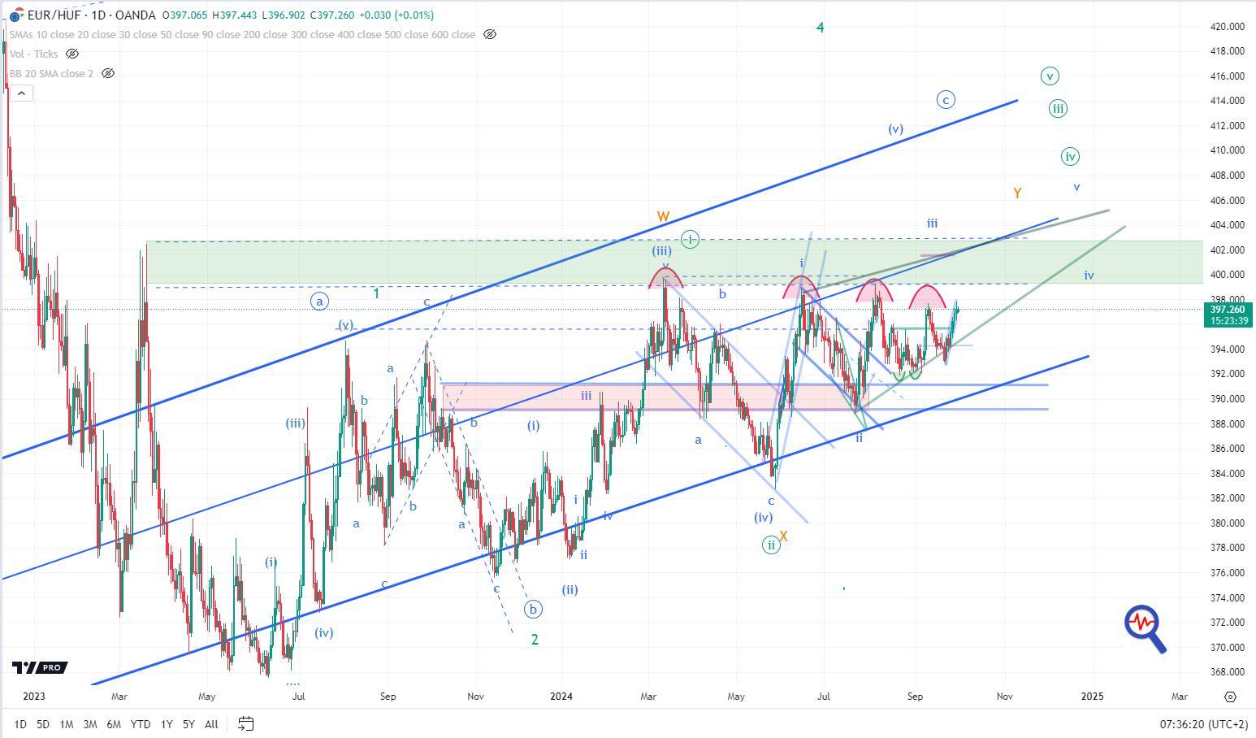1256x738 pixels.
Task: Select the All time range
Action: point(211,723)
